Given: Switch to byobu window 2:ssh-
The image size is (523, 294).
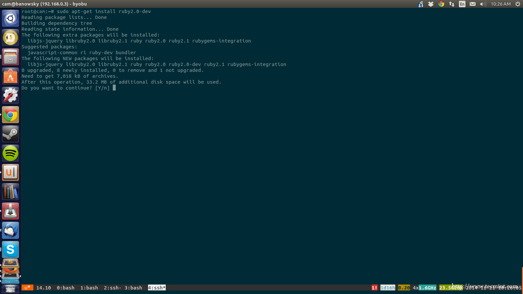Looking at the screenshot, I should [112, 288].
